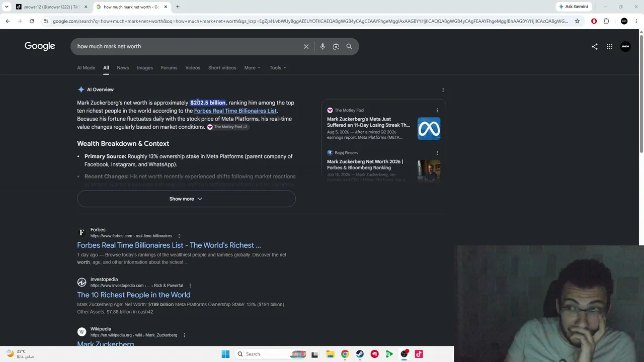The height and width of the screenshot is (362, 644).
Task: Open Bajaj Finserv Zuckerberg Net Worth 2026 article
Action: tap(365, 164)
